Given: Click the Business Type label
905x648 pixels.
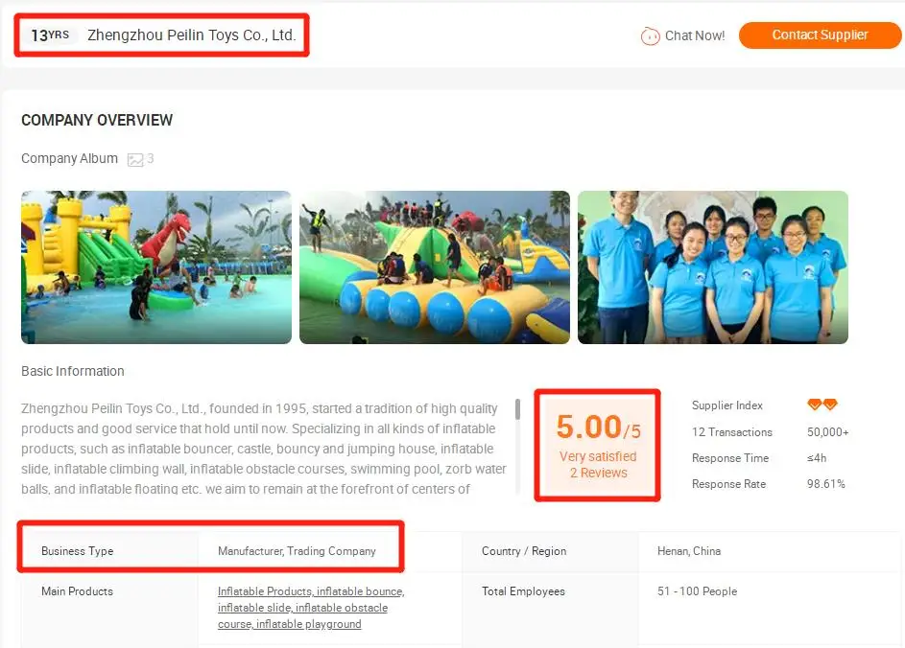Looking at the screenshot, I should (78, 551).
